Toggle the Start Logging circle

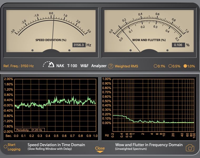5,147
